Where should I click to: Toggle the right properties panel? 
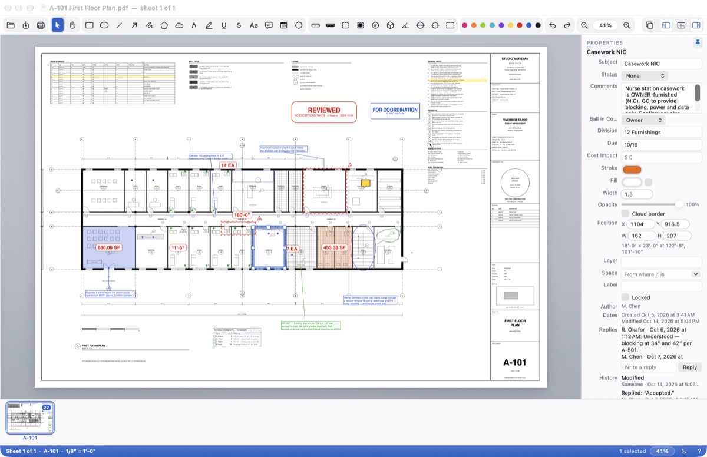coord(696,25)
